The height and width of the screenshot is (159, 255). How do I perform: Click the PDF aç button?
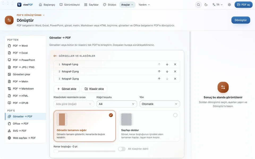[x=244, y=5]
